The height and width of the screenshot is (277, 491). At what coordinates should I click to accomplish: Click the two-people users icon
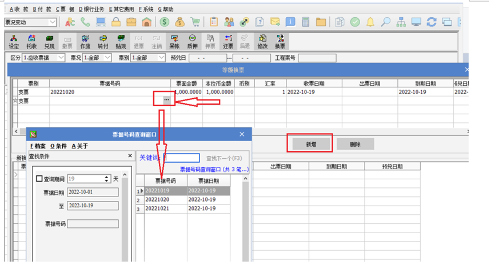coord(229,22)
